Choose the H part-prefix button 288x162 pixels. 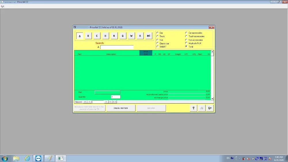105,36
